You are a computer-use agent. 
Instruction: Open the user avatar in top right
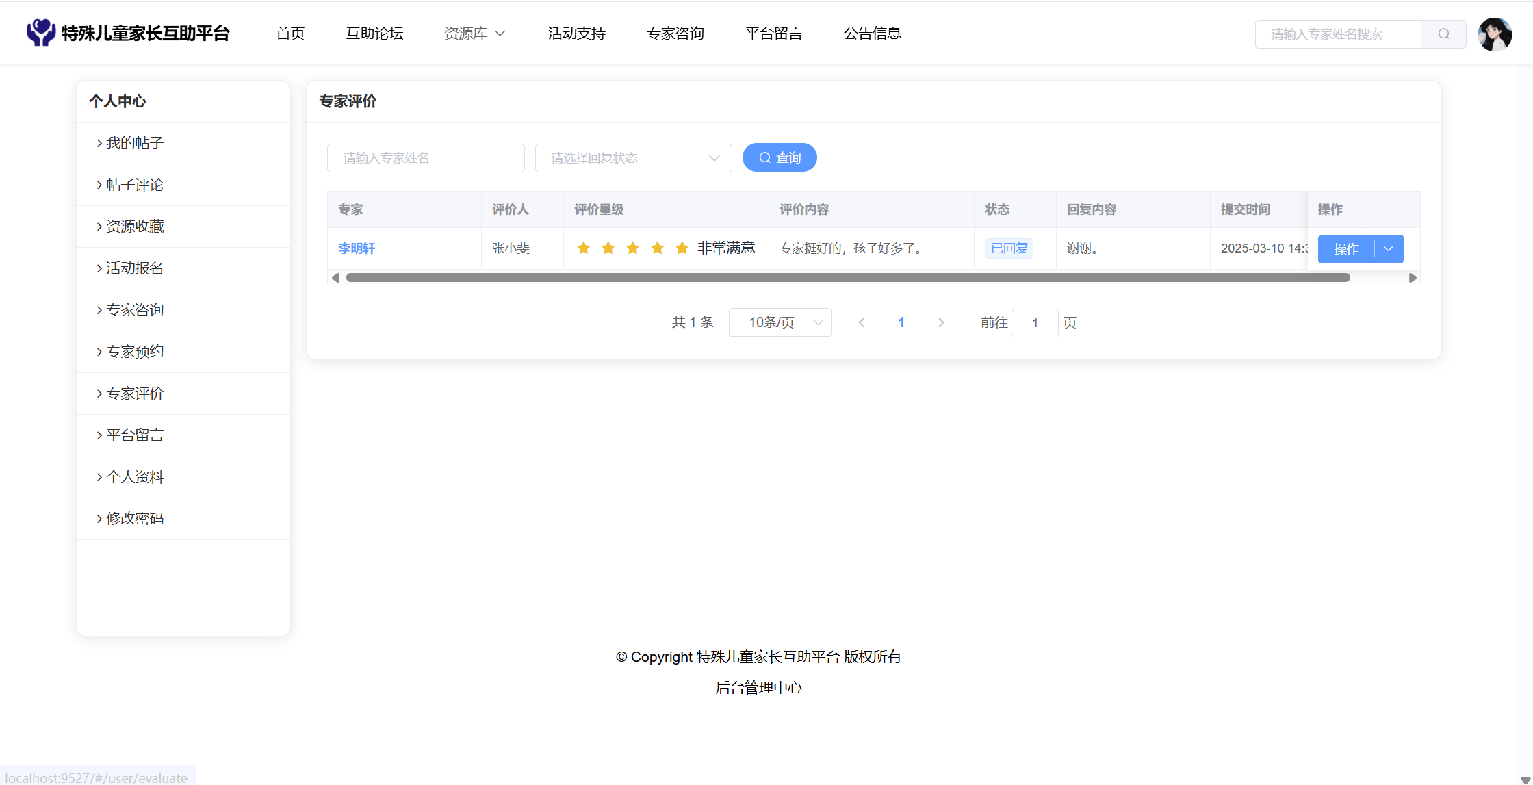[1495, 34]
